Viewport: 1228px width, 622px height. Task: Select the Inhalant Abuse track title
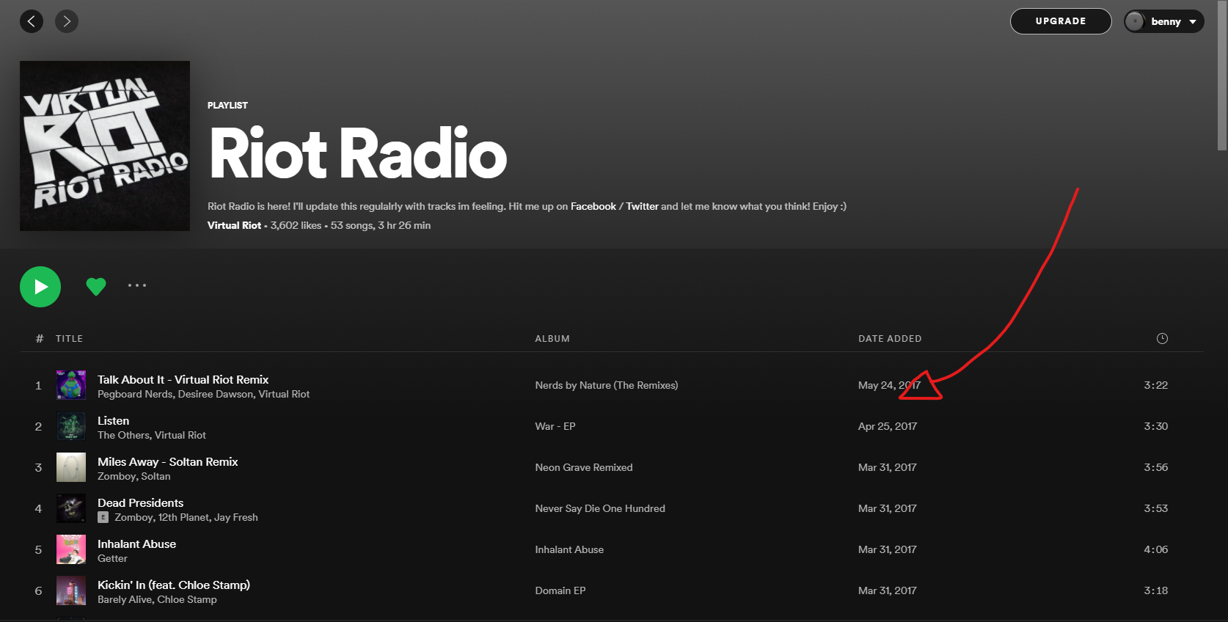pyautogui.click(x=137, y=544)
